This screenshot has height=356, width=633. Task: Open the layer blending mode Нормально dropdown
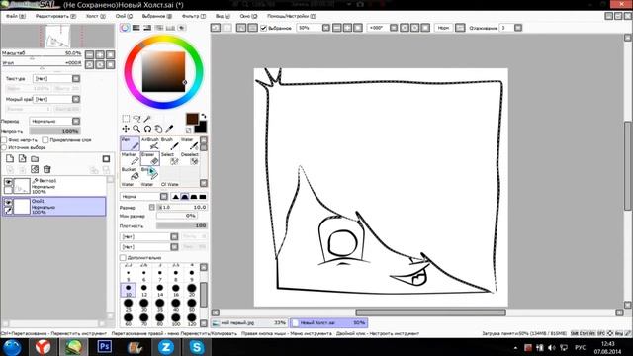coord(55,121)
